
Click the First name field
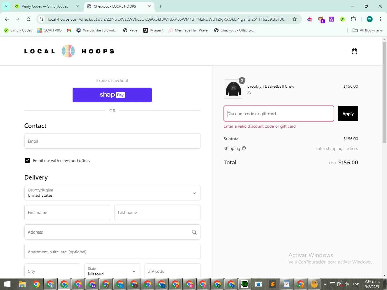tap(67, 212)
